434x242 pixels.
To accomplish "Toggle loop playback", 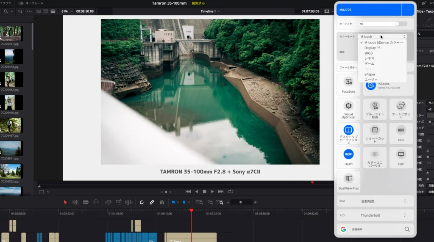I will click(x=230, y=192).
